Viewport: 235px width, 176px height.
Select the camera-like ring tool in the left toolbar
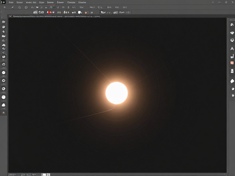[4, 65]
